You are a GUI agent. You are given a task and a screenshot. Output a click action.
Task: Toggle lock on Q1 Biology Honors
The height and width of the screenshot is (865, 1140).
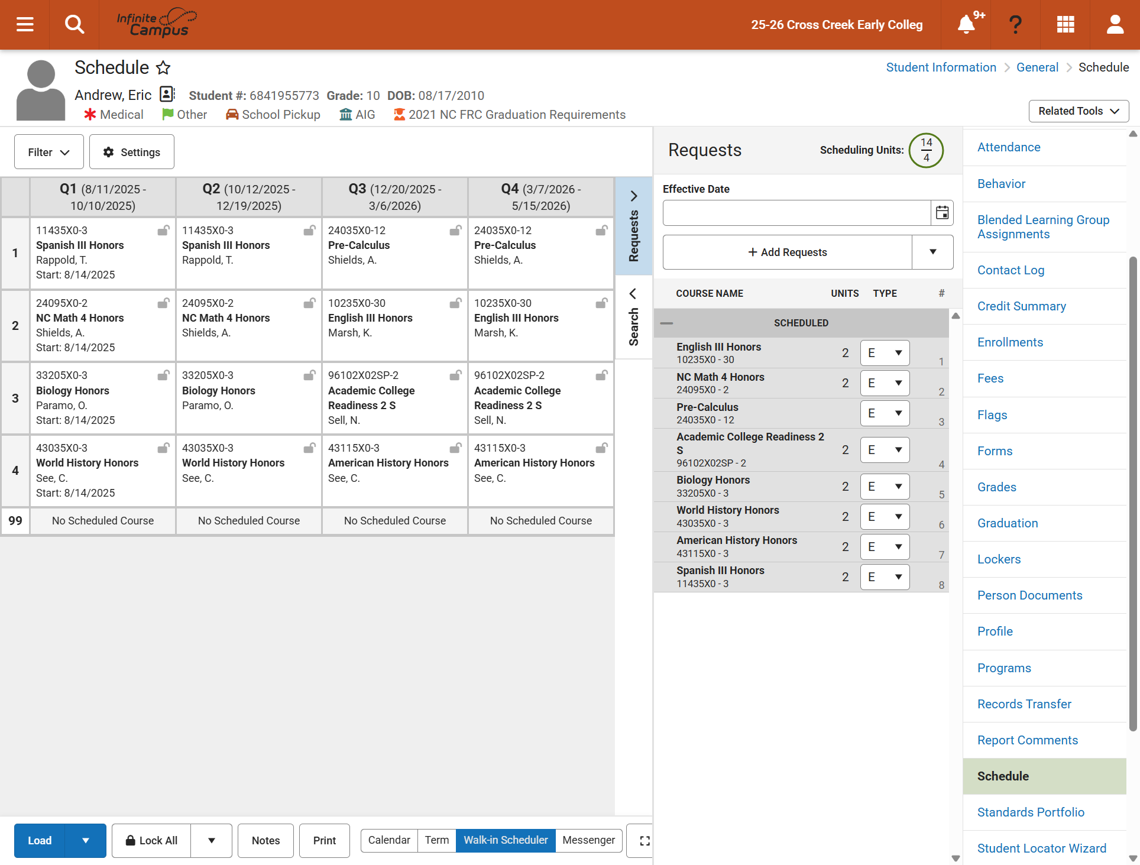(x=164, y=375)
